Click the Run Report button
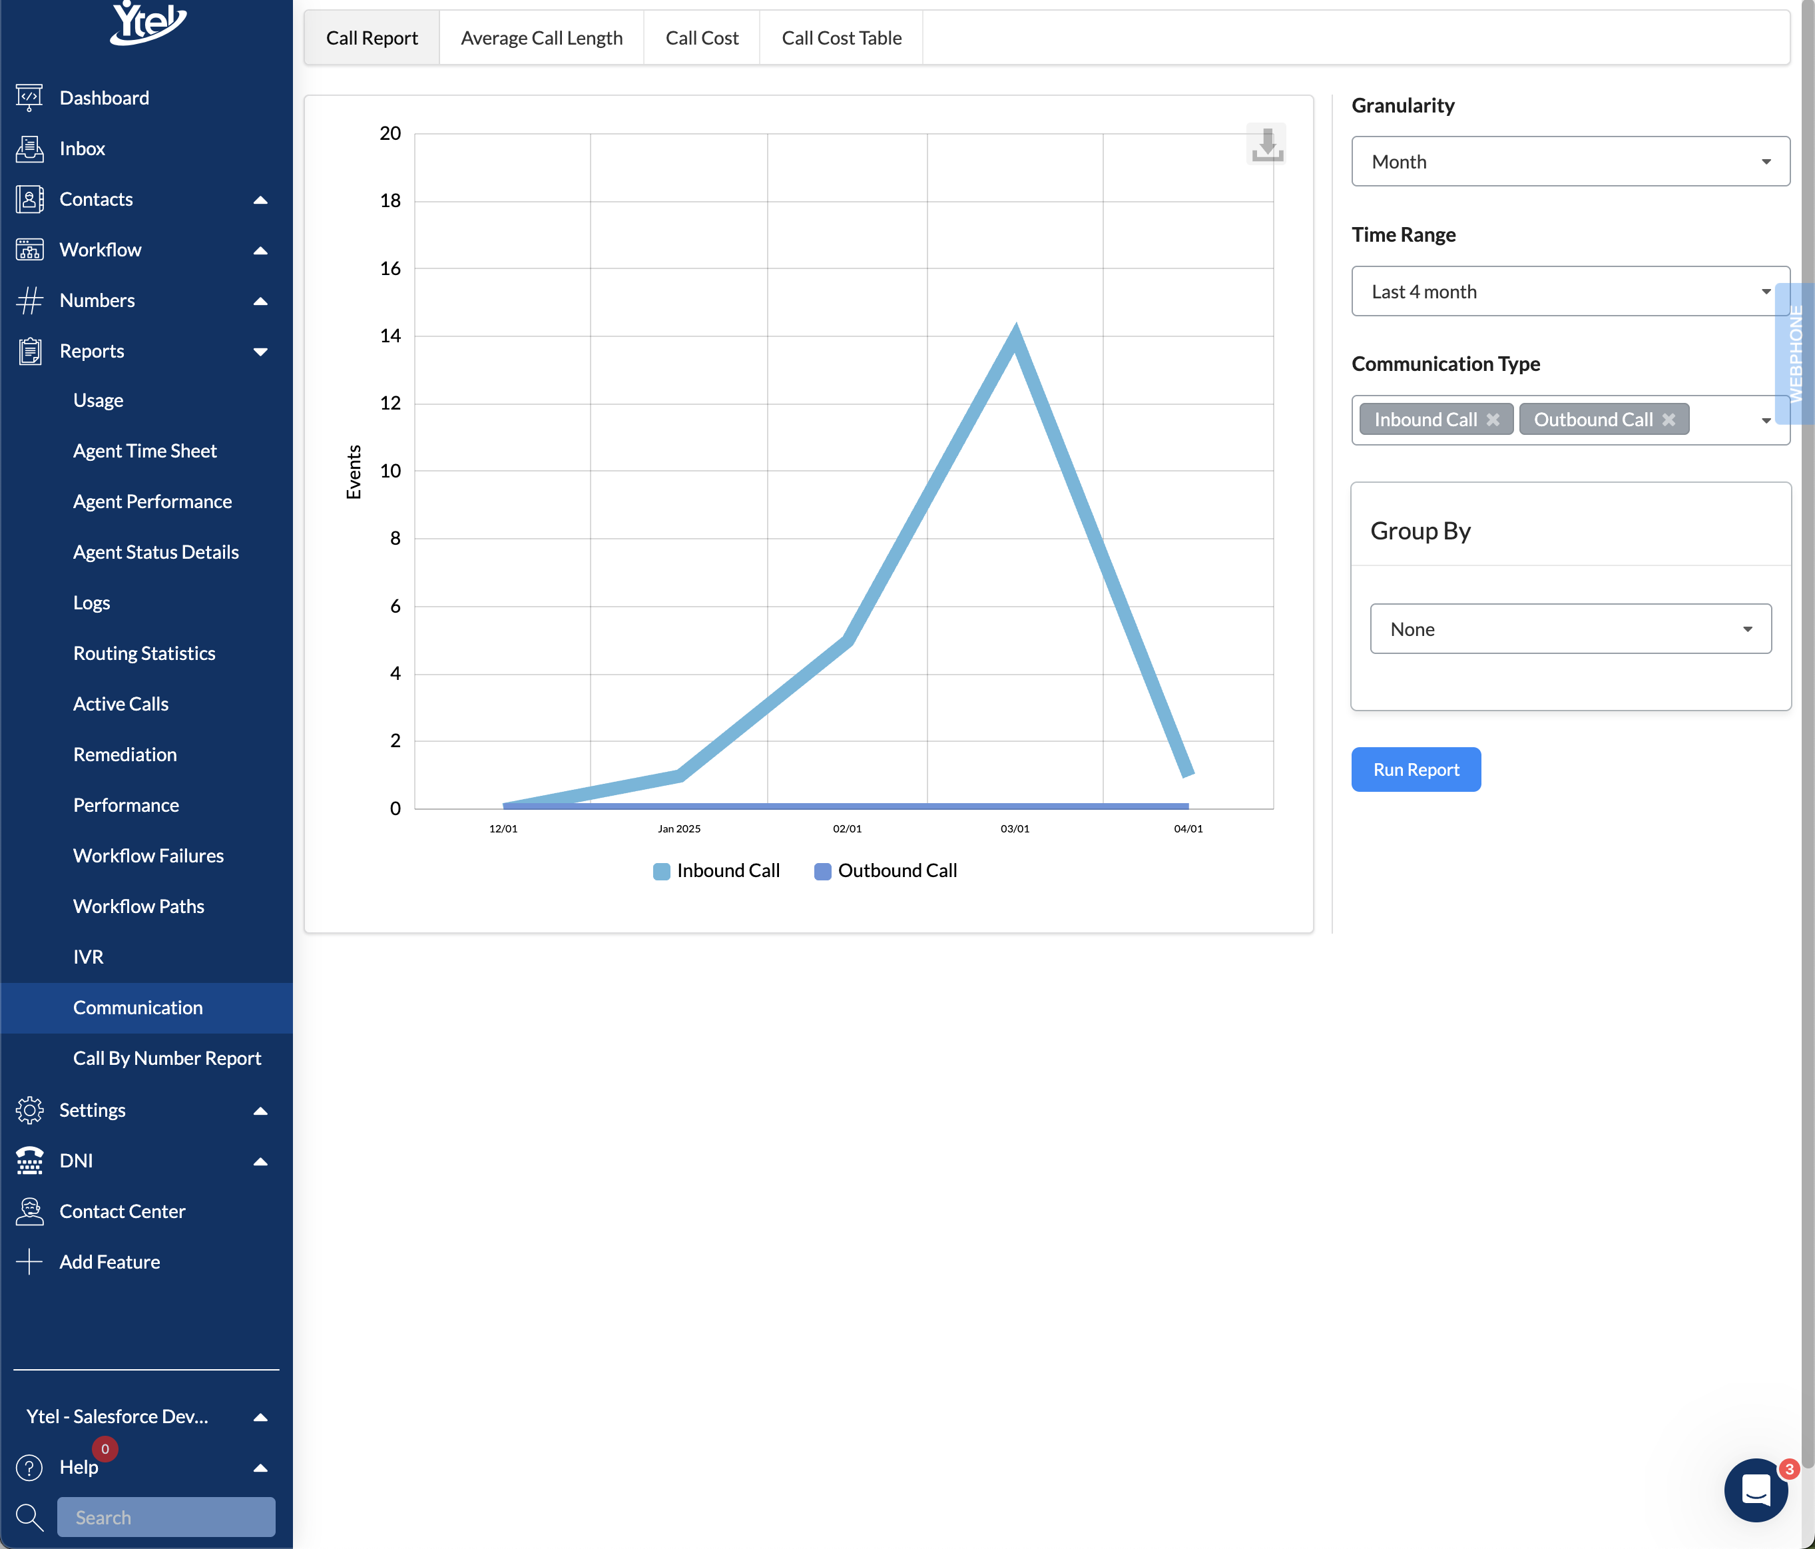This screenshot has width=1815, height=1549. click(1416, 769)
